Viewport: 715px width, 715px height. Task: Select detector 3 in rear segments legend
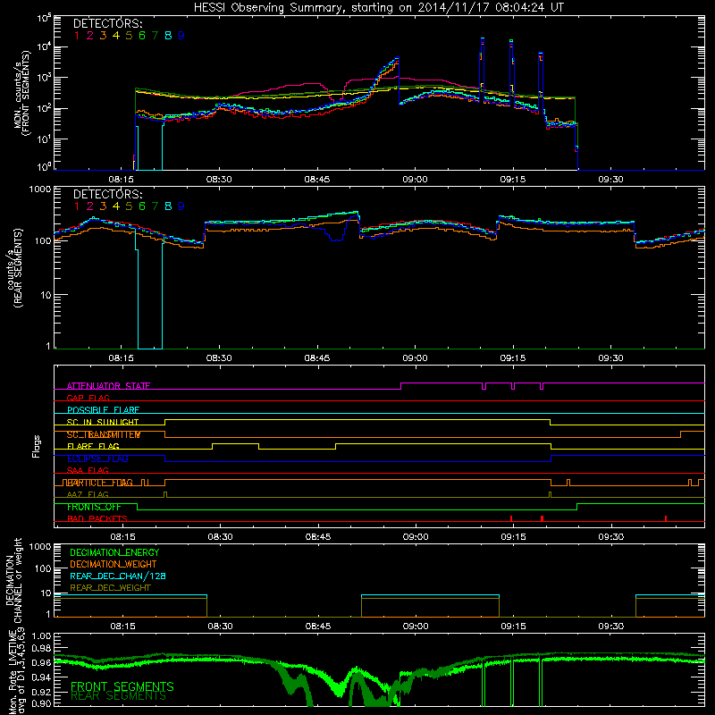coord(103,206)
